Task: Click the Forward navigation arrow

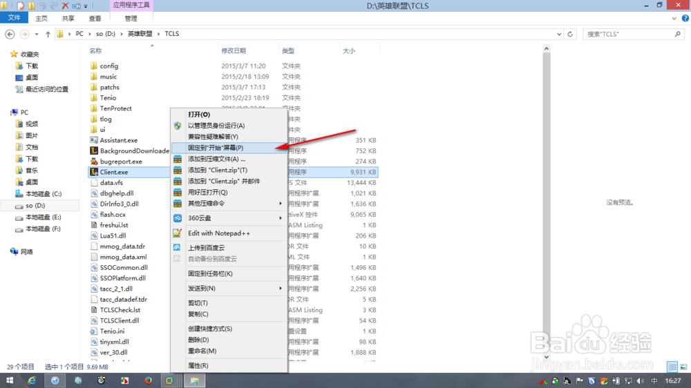Action: pos(25,34)
